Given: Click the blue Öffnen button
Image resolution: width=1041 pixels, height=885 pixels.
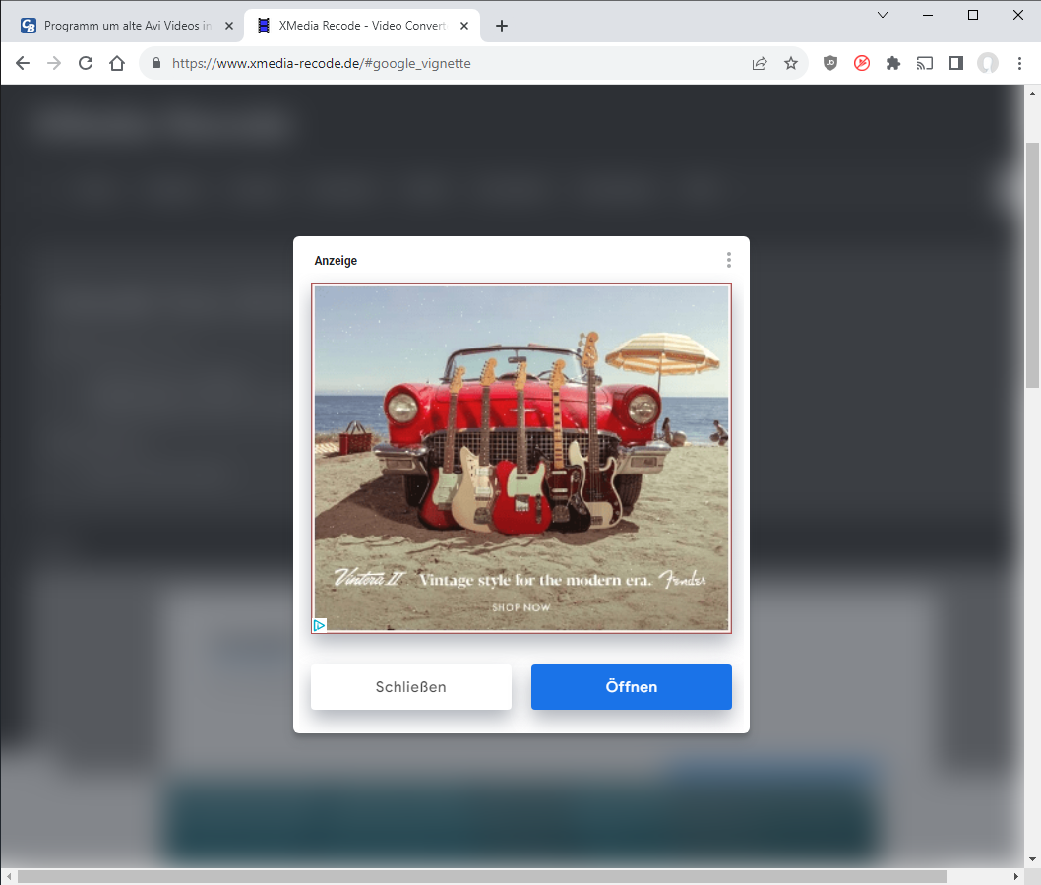Looking at the screenshot, I should point(632,686).
